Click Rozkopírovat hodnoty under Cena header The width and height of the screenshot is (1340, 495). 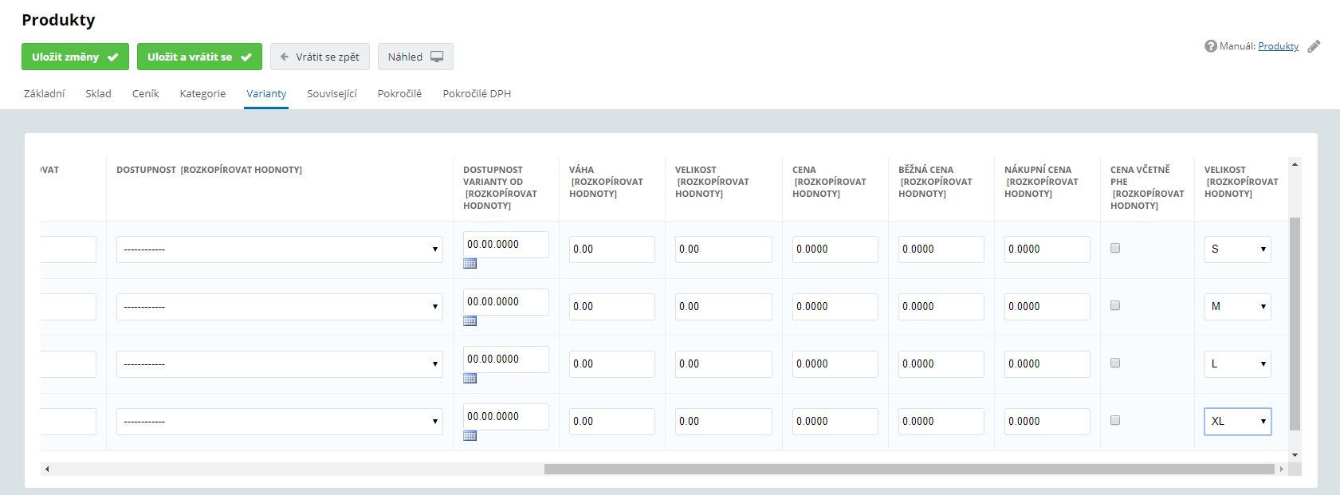coord(830,187)
